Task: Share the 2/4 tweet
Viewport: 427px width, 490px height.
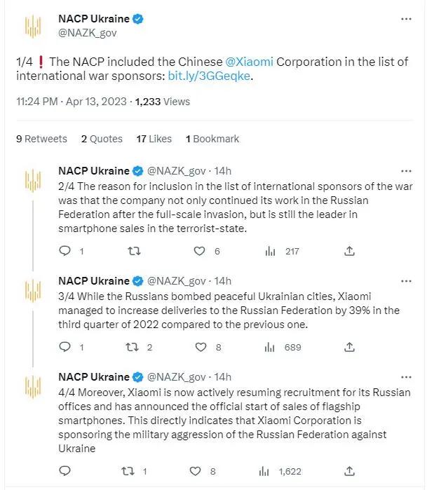Action: click(350, 251)
